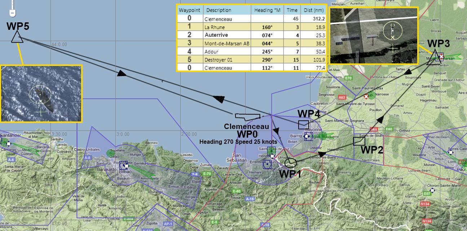
Task: Click the map zoom slider track
Action: pyautogui.click(x=12, y=4)
